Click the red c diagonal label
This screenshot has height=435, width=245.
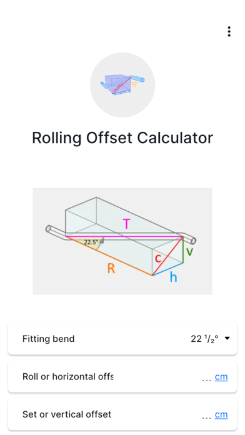tap(158, 258)
